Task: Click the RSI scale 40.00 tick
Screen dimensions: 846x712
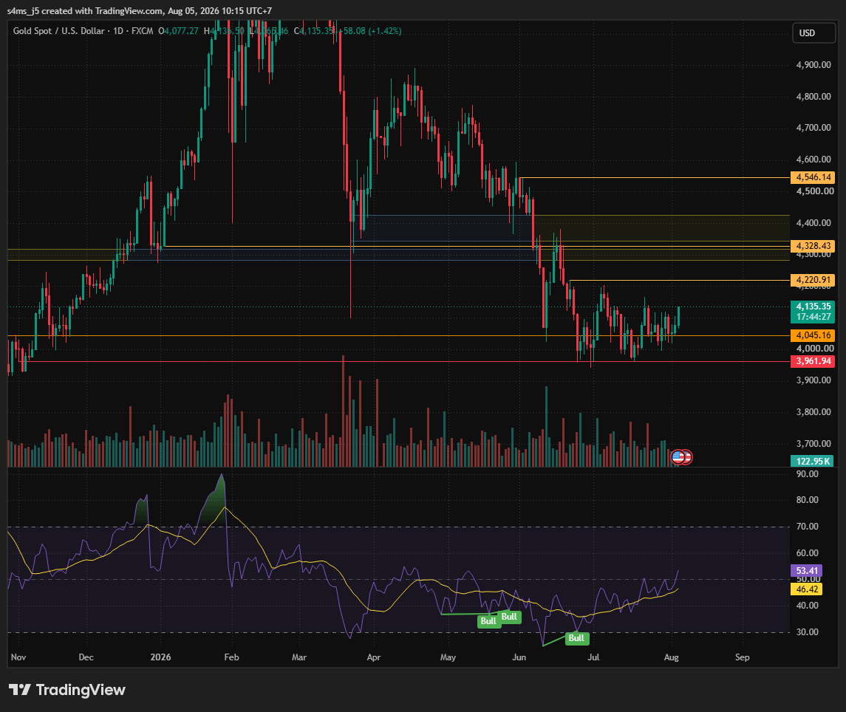Action: click(807, 606)
